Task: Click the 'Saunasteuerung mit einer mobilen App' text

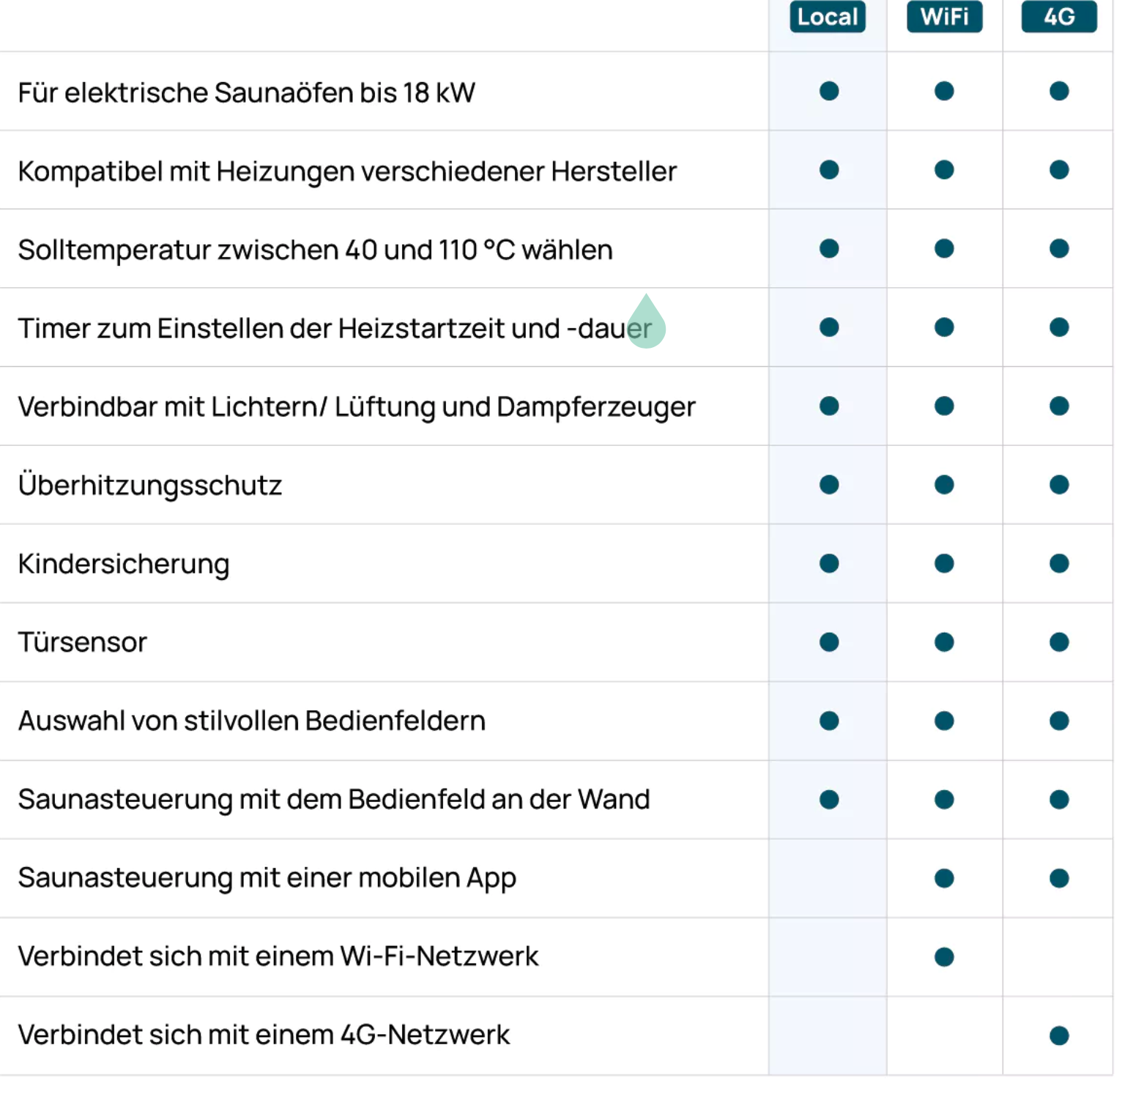Action: pos(267,878)
